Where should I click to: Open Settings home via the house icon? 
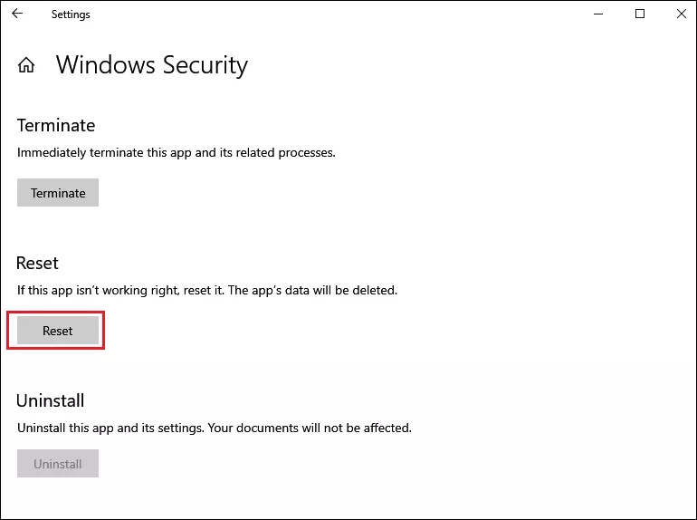pos(26,65)
